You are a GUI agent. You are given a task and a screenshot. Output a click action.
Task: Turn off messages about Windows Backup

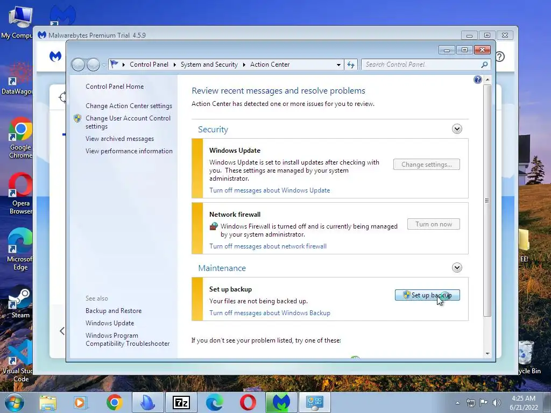coord(270,313)
